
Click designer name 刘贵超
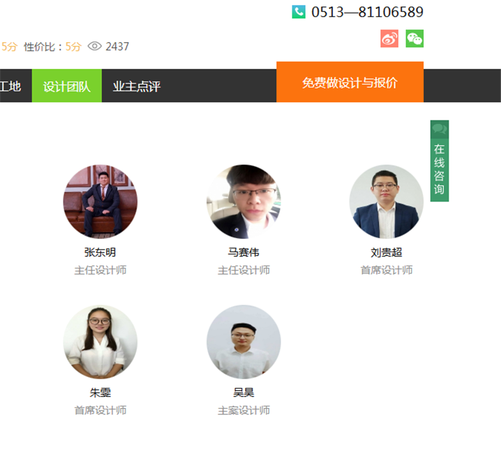point(386,252)
